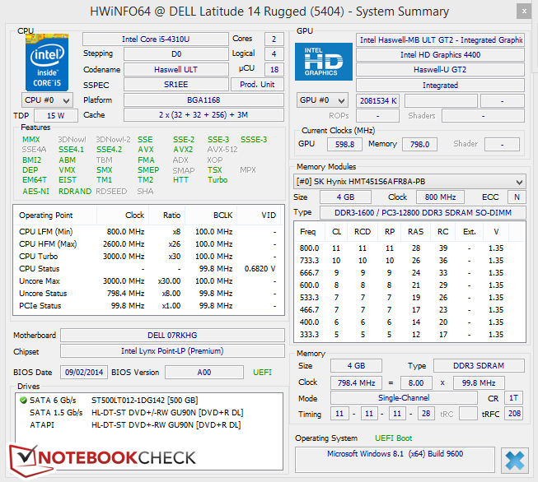
Task: Click the AES-NI feature label
Action: pyautogui.click(x=35, y=191)
